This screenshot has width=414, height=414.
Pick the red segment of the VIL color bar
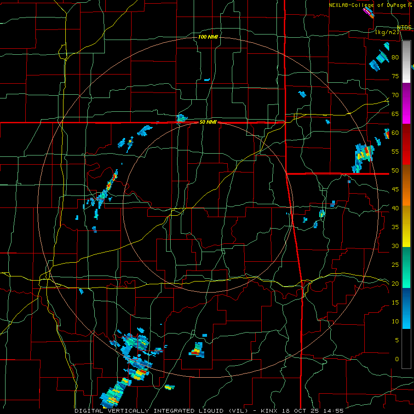click(x=406, y=144)
